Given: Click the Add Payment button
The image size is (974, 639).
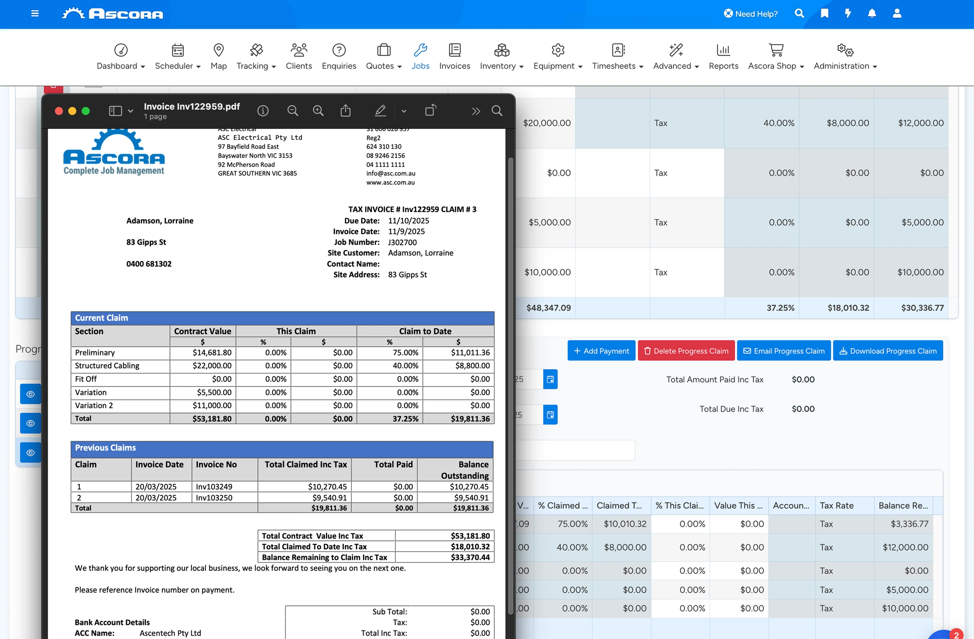Looking at the screenshot, I should click(601, 351).
